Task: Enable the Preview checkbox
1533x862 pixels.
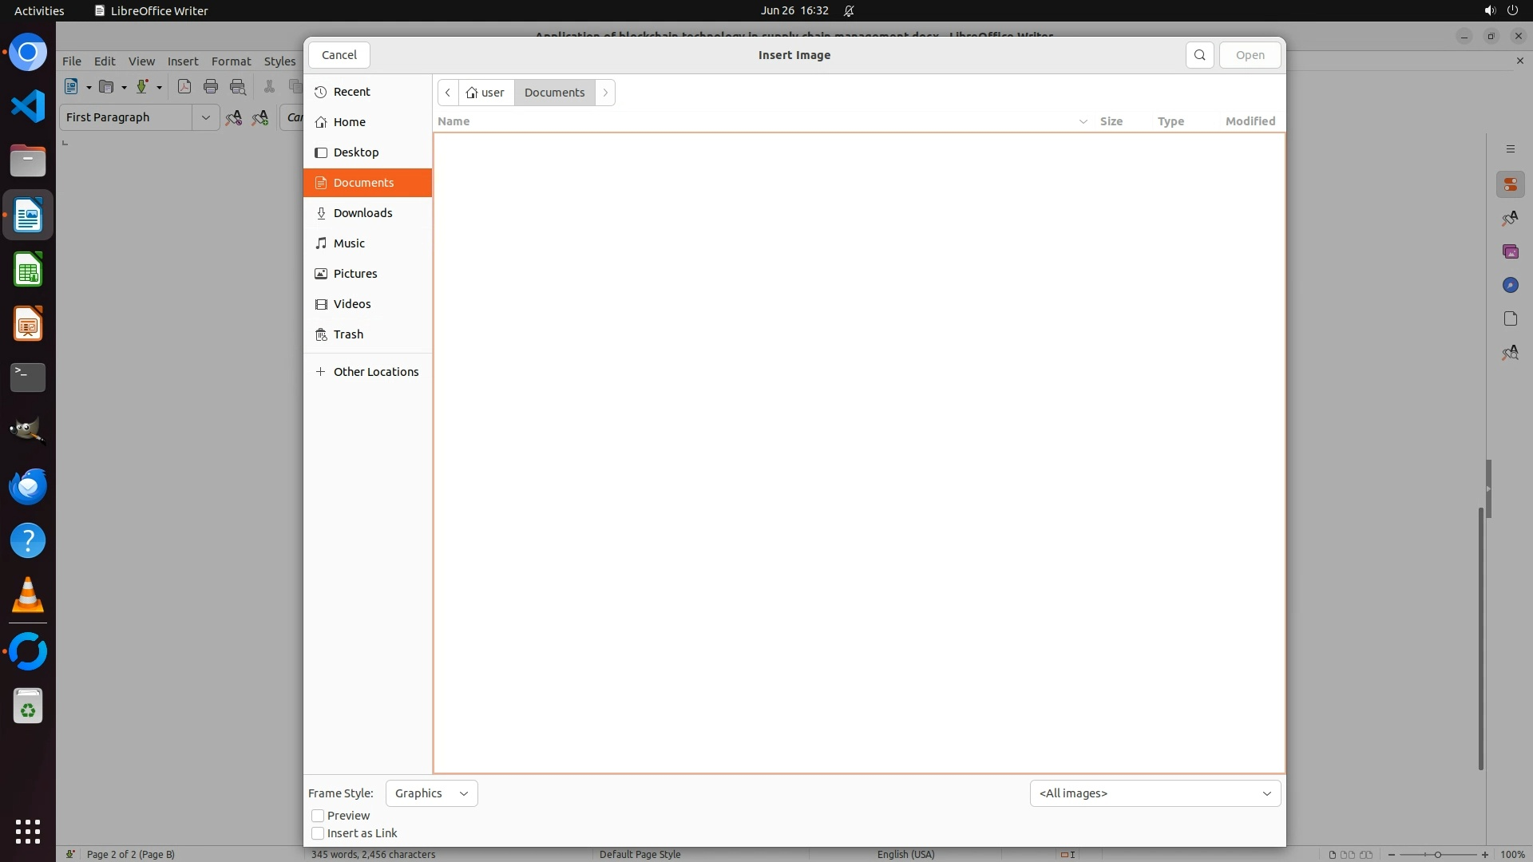Action: (x=318, y=816)
